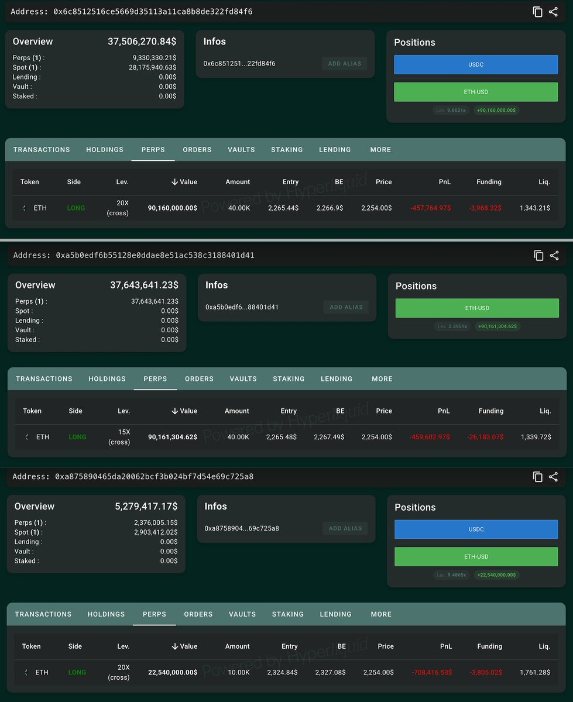
Task: Click ADD ALIAS next to 0xa8758904...69c725a8
Action: 345,528
